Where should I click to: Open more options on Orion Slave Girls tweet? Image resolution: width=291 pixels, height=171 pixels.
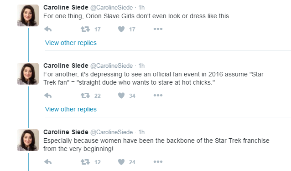158,29
